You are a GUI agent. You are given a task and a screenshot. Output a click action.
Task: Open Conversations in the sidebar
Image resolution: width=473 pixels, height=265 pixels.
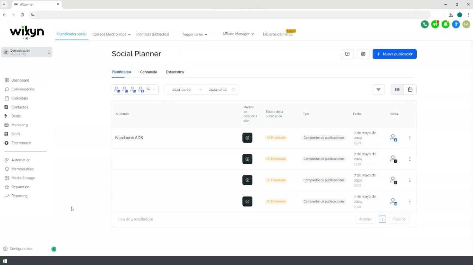coord(23,89)
